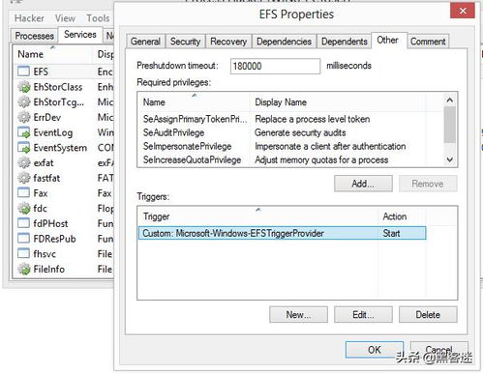Click the fdc gear icon
Screen dimensions: 483x374
point(24,209)
